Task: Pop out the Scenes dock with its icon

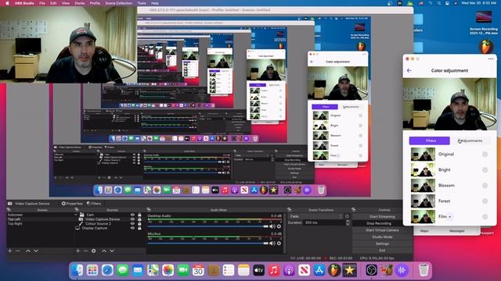Action: coord(9,210)
